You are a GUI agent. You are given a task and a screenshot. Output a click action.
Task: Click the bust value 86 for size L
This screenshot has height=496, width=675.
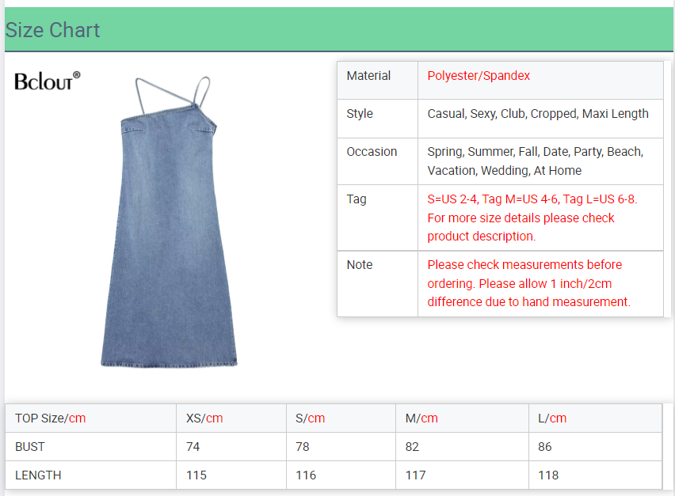point(545,447)
